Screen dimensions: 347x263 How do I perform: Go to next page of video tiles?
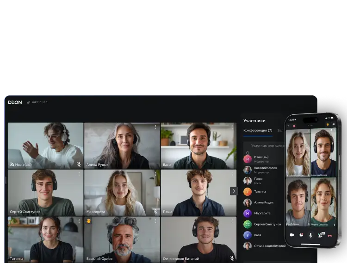(x=234, y=191)
